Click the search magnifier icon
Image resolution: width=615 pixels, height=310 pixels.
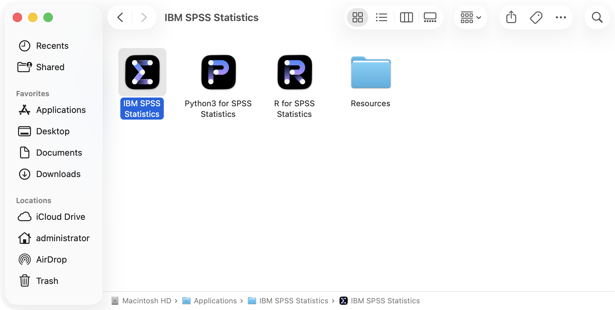click(597, 17)
